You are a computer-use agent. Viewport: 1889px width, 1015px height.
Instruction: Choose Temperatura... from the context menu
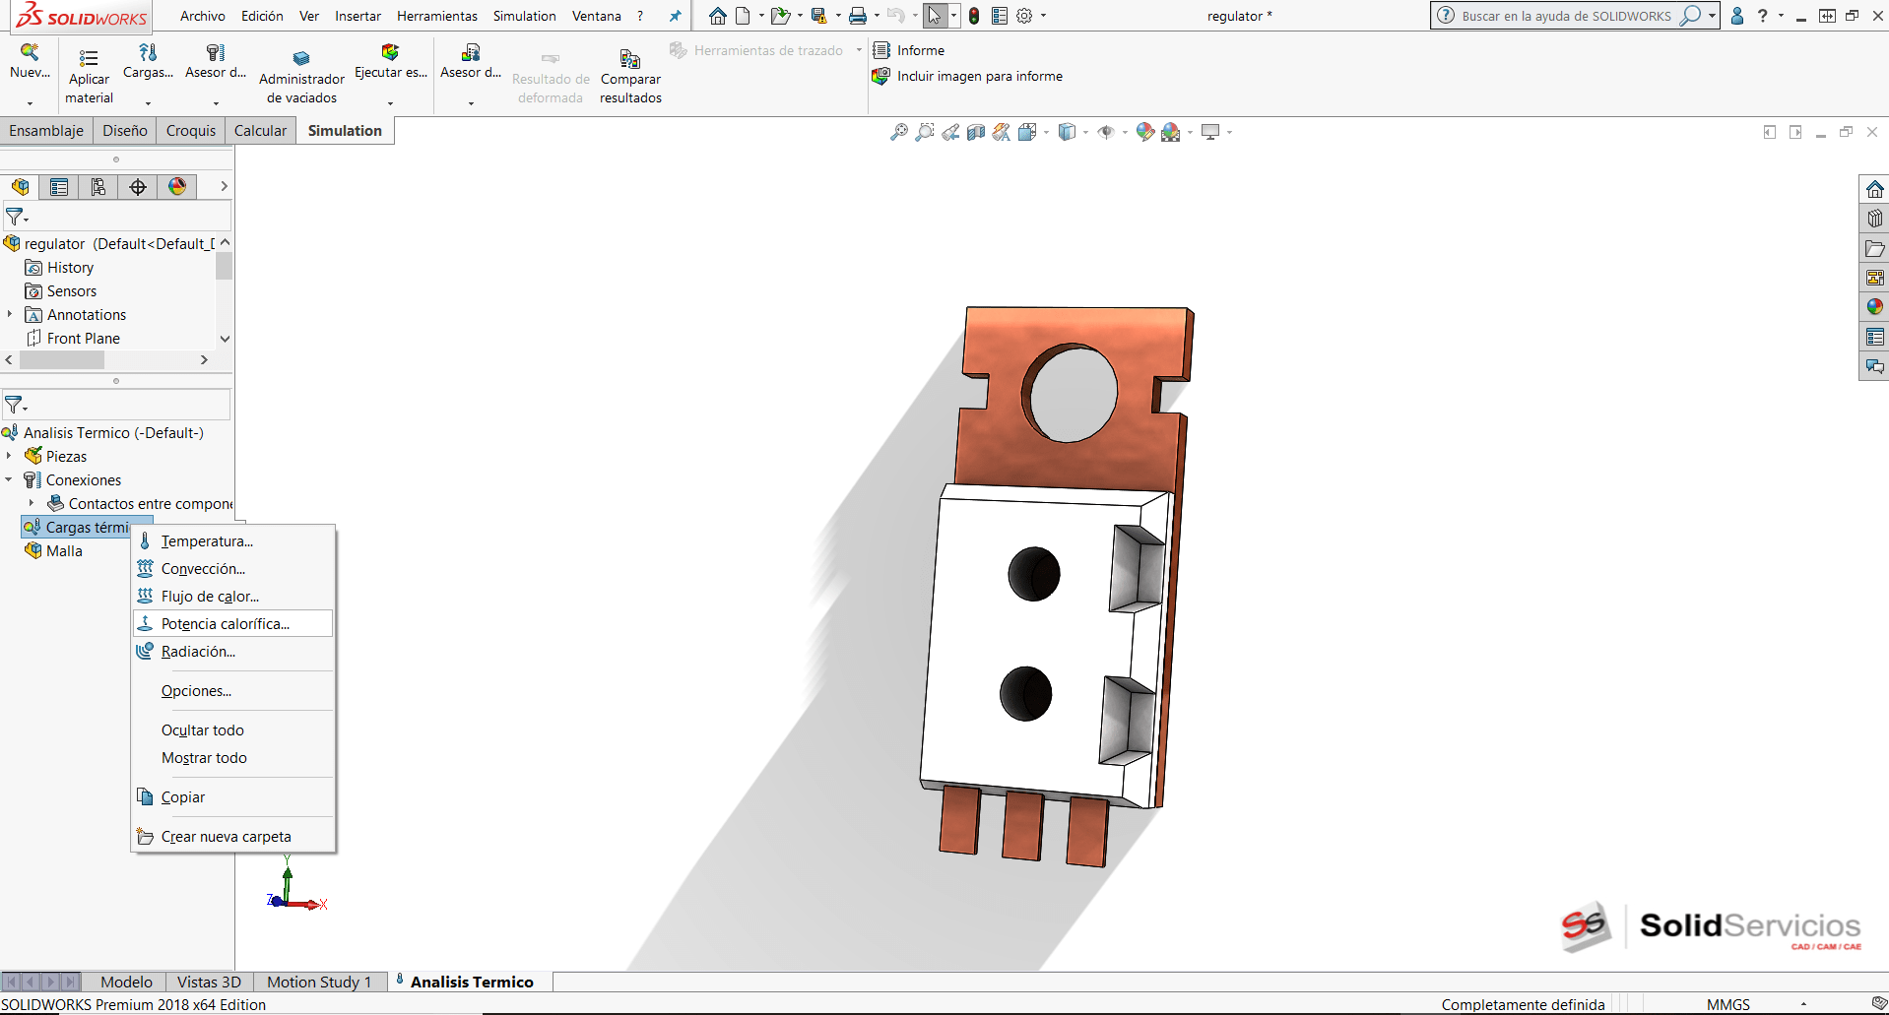pyautogui.click(x=233, y=541)
